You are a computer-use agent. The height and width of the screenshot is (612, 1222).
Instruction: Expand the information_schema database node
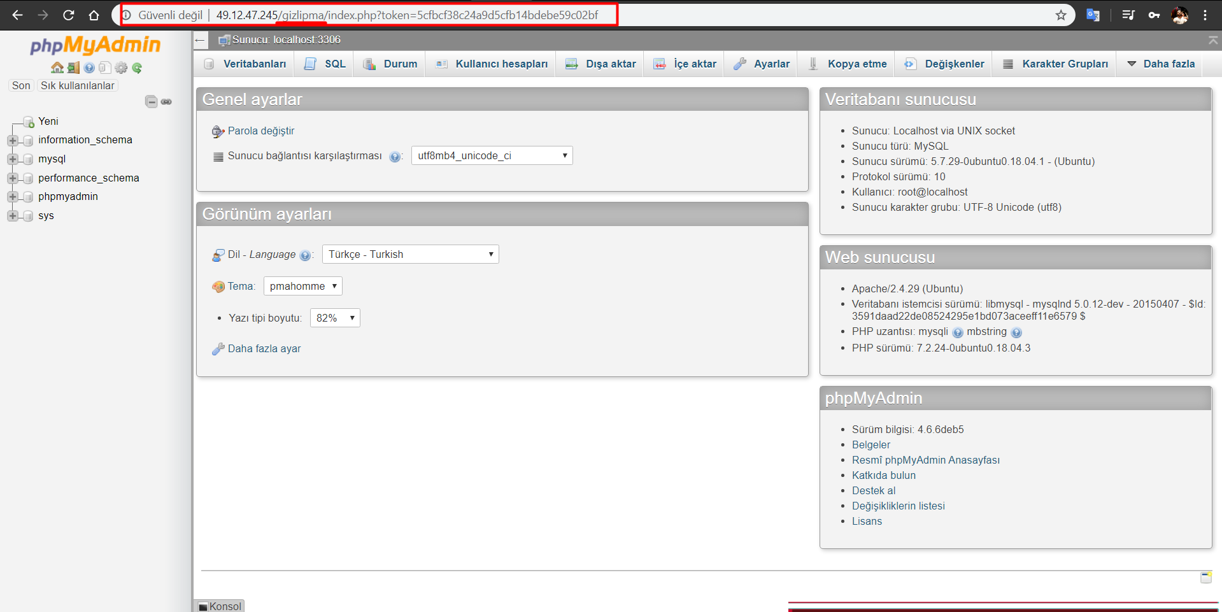pyautogui.click(x=12, y=140)
